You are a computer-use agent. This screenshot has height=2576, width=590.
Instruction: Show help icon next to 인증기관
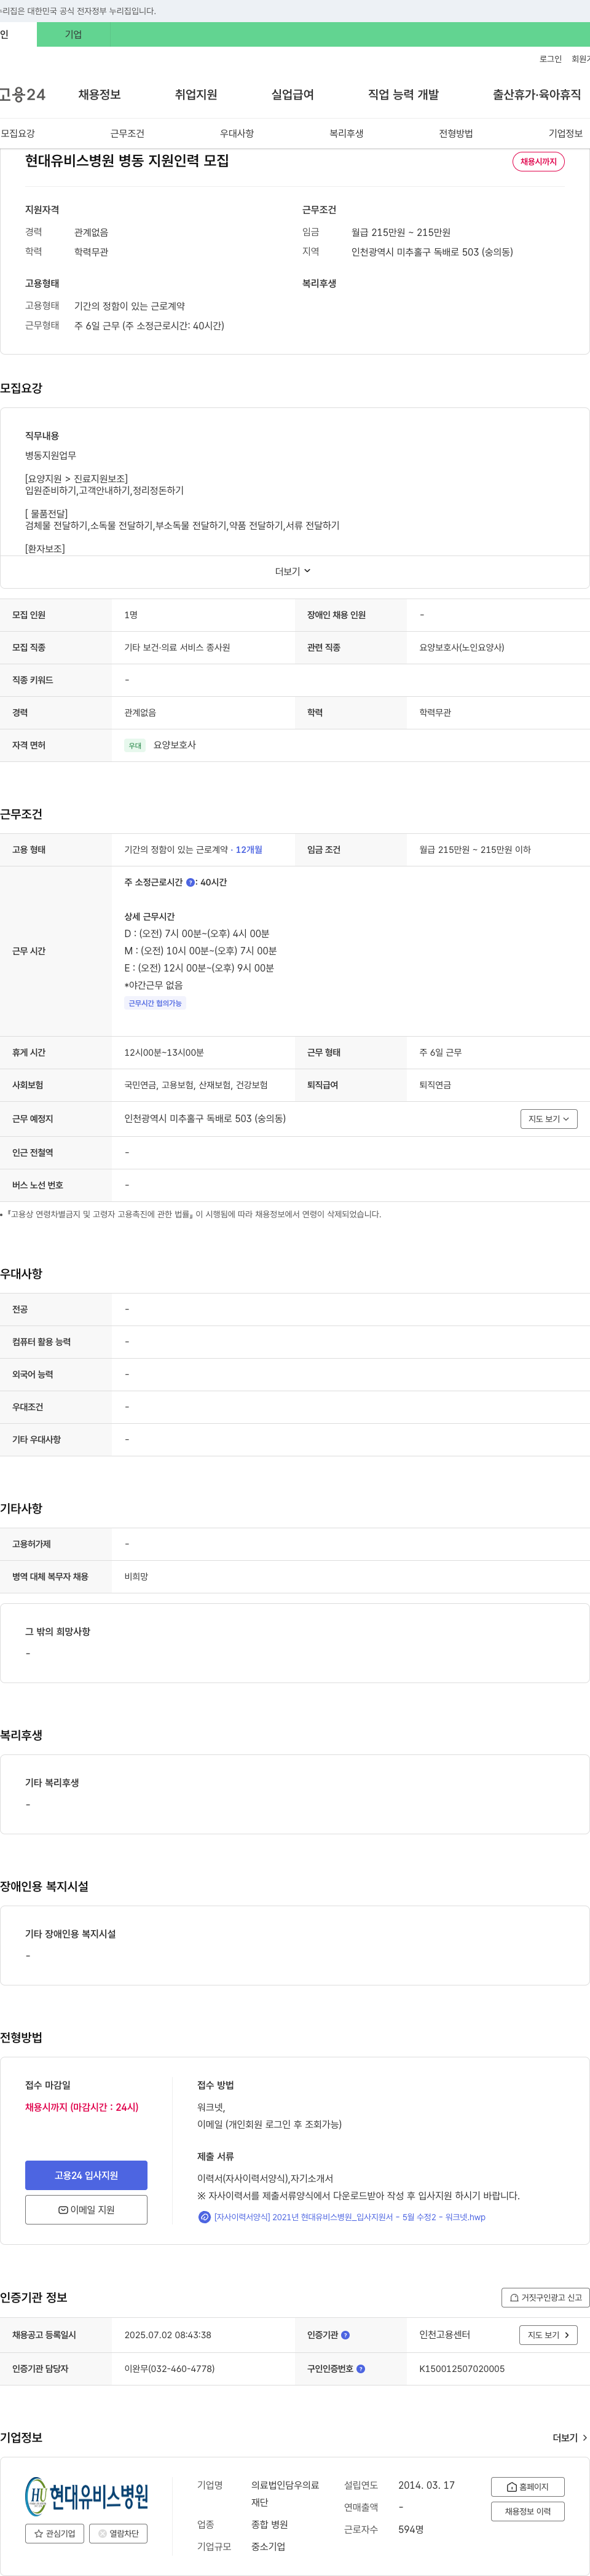tap(345, 2336)
